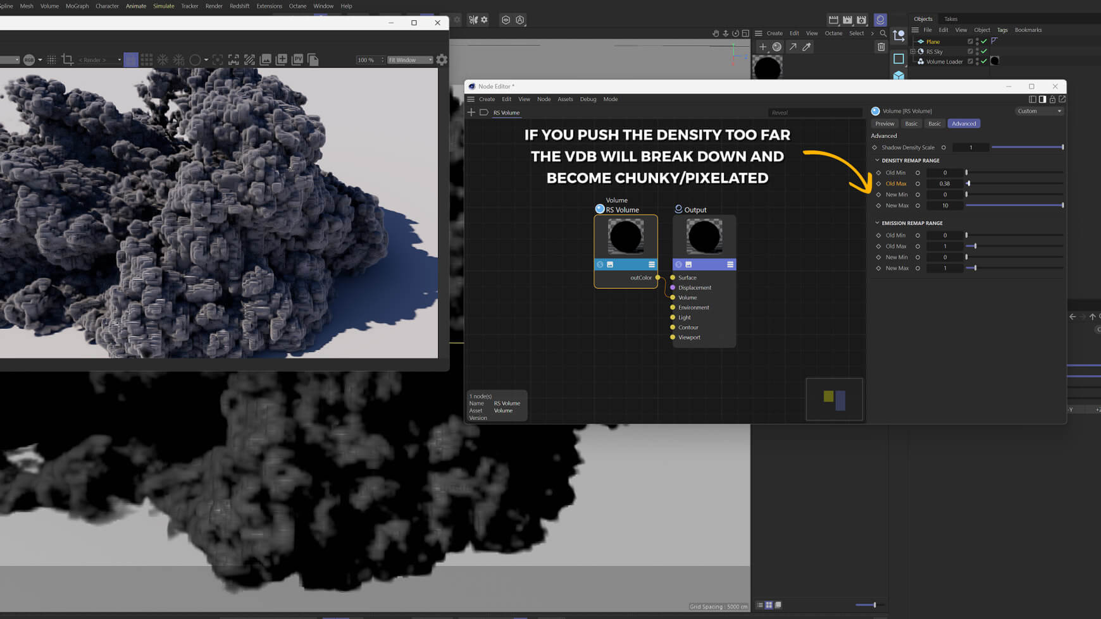The height and width of the screenshot is (619, 1101).
Task: Click the RGB channel button in Render View
Action: point(29,59)
